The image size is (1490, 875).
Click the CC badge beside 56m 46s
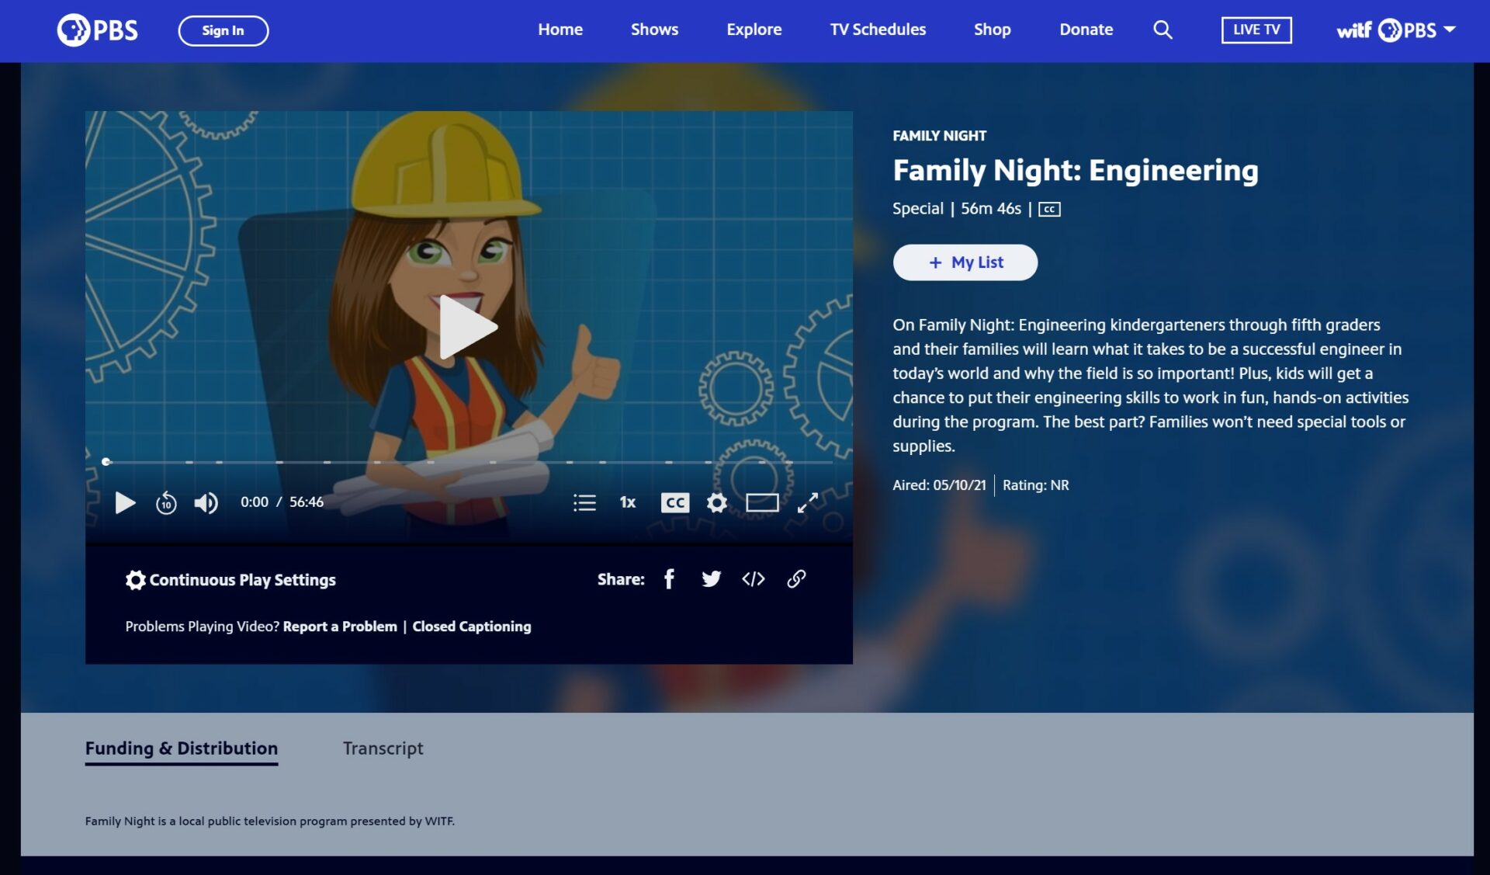pyautogui.click(x=1049, y=210)
